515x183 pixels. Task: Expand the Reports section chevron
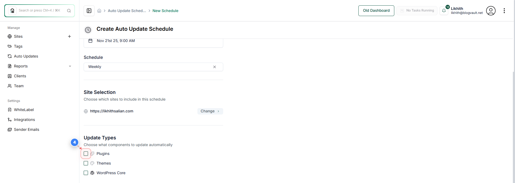click(x=70, y=66)
